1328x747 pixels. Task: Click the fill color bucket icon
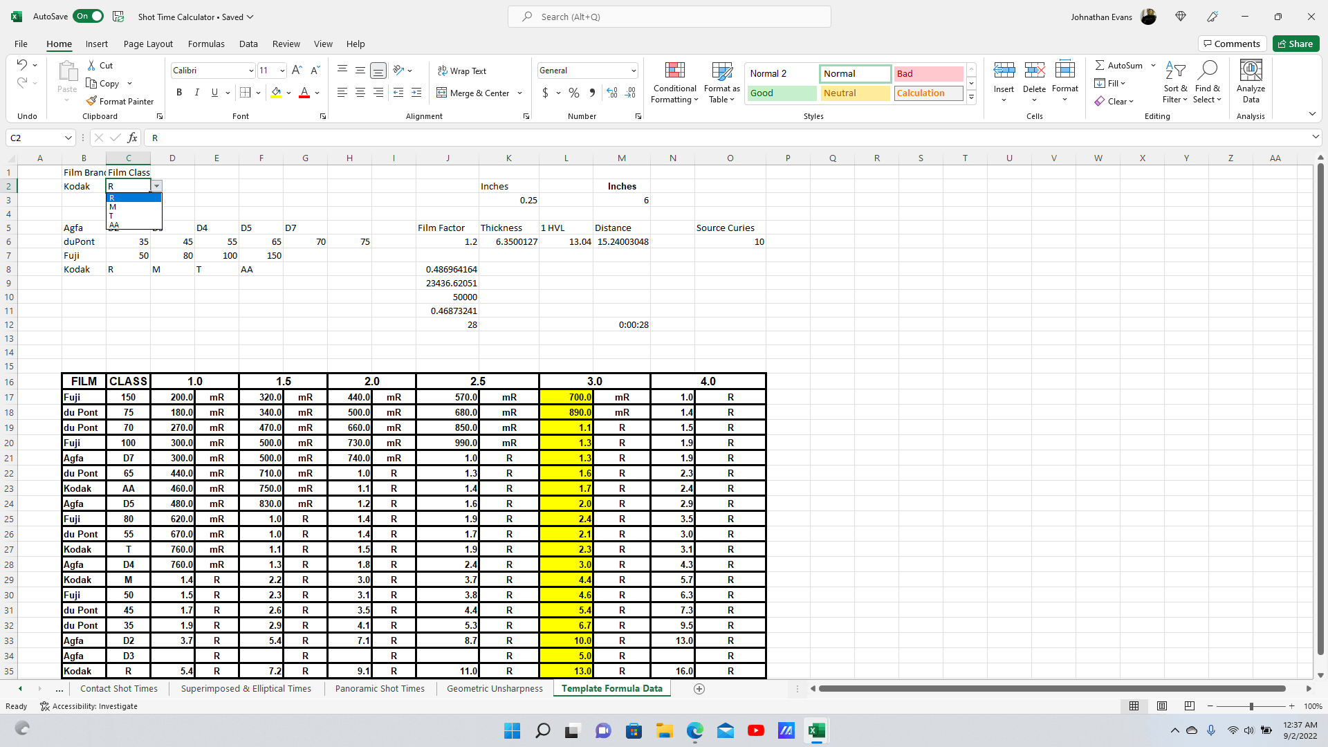pyautogui.click(x=276, y=93)
